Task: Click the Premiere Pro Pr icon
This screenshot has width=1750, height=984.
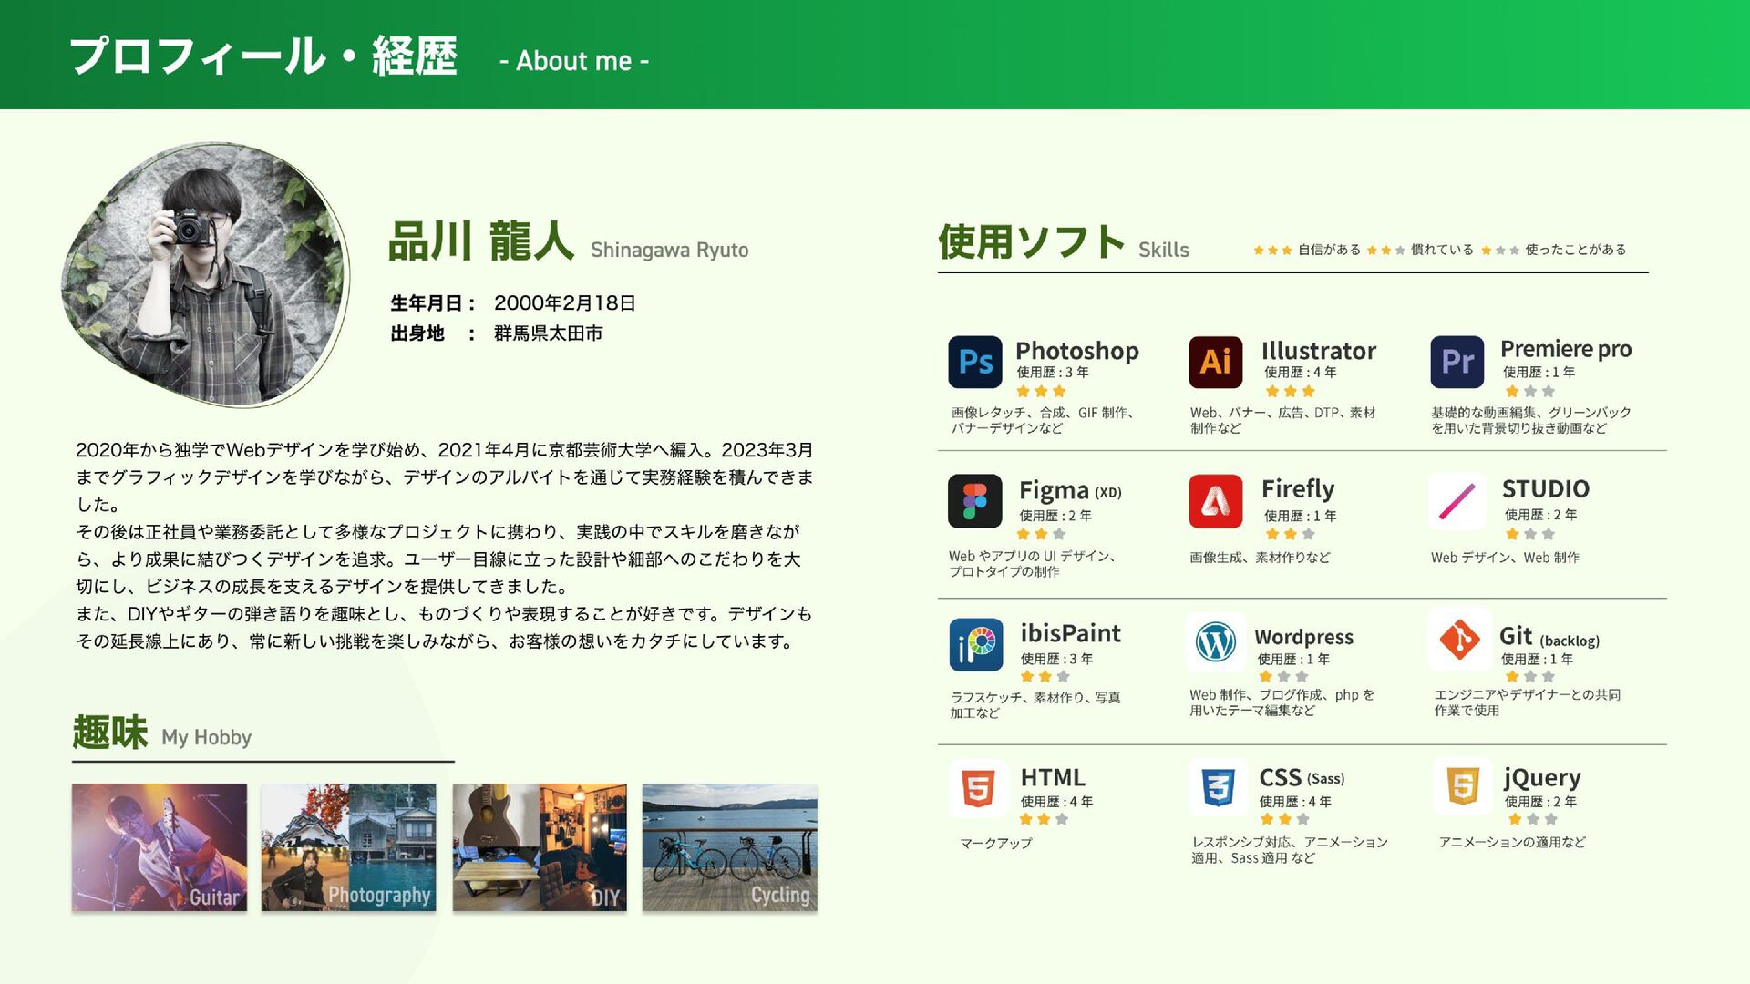Action: tap(1457, 362)
